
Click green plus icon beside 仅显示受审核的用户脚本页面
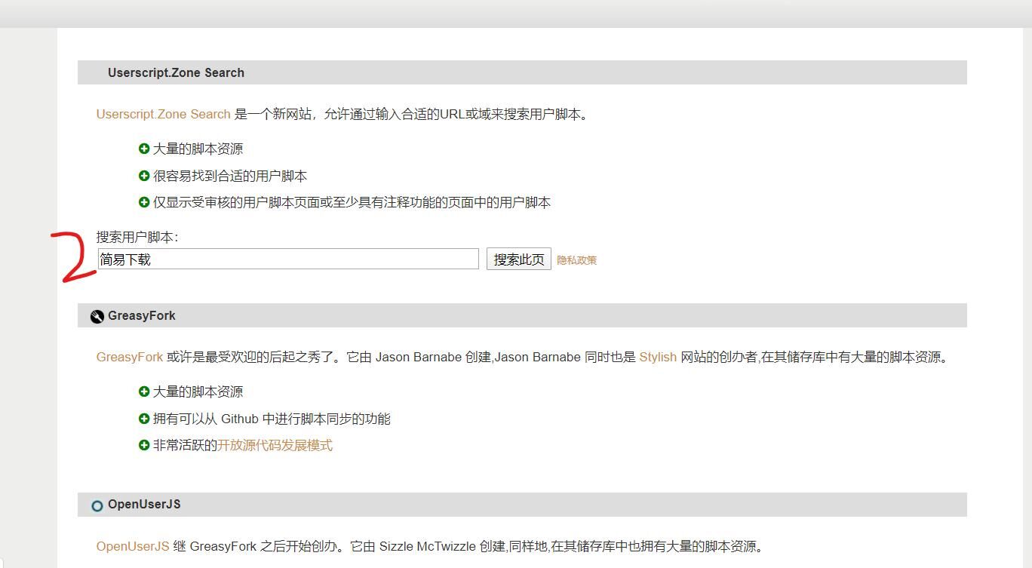click(x=144, y=202)
